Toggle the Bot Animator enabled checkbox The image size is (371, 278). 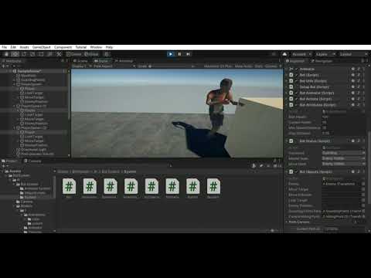click(297, 93)
